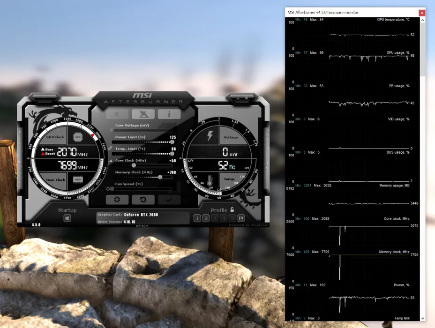Apply changes with the checkmark button
The height and width of the screenshot is (328, 435).
169,200
